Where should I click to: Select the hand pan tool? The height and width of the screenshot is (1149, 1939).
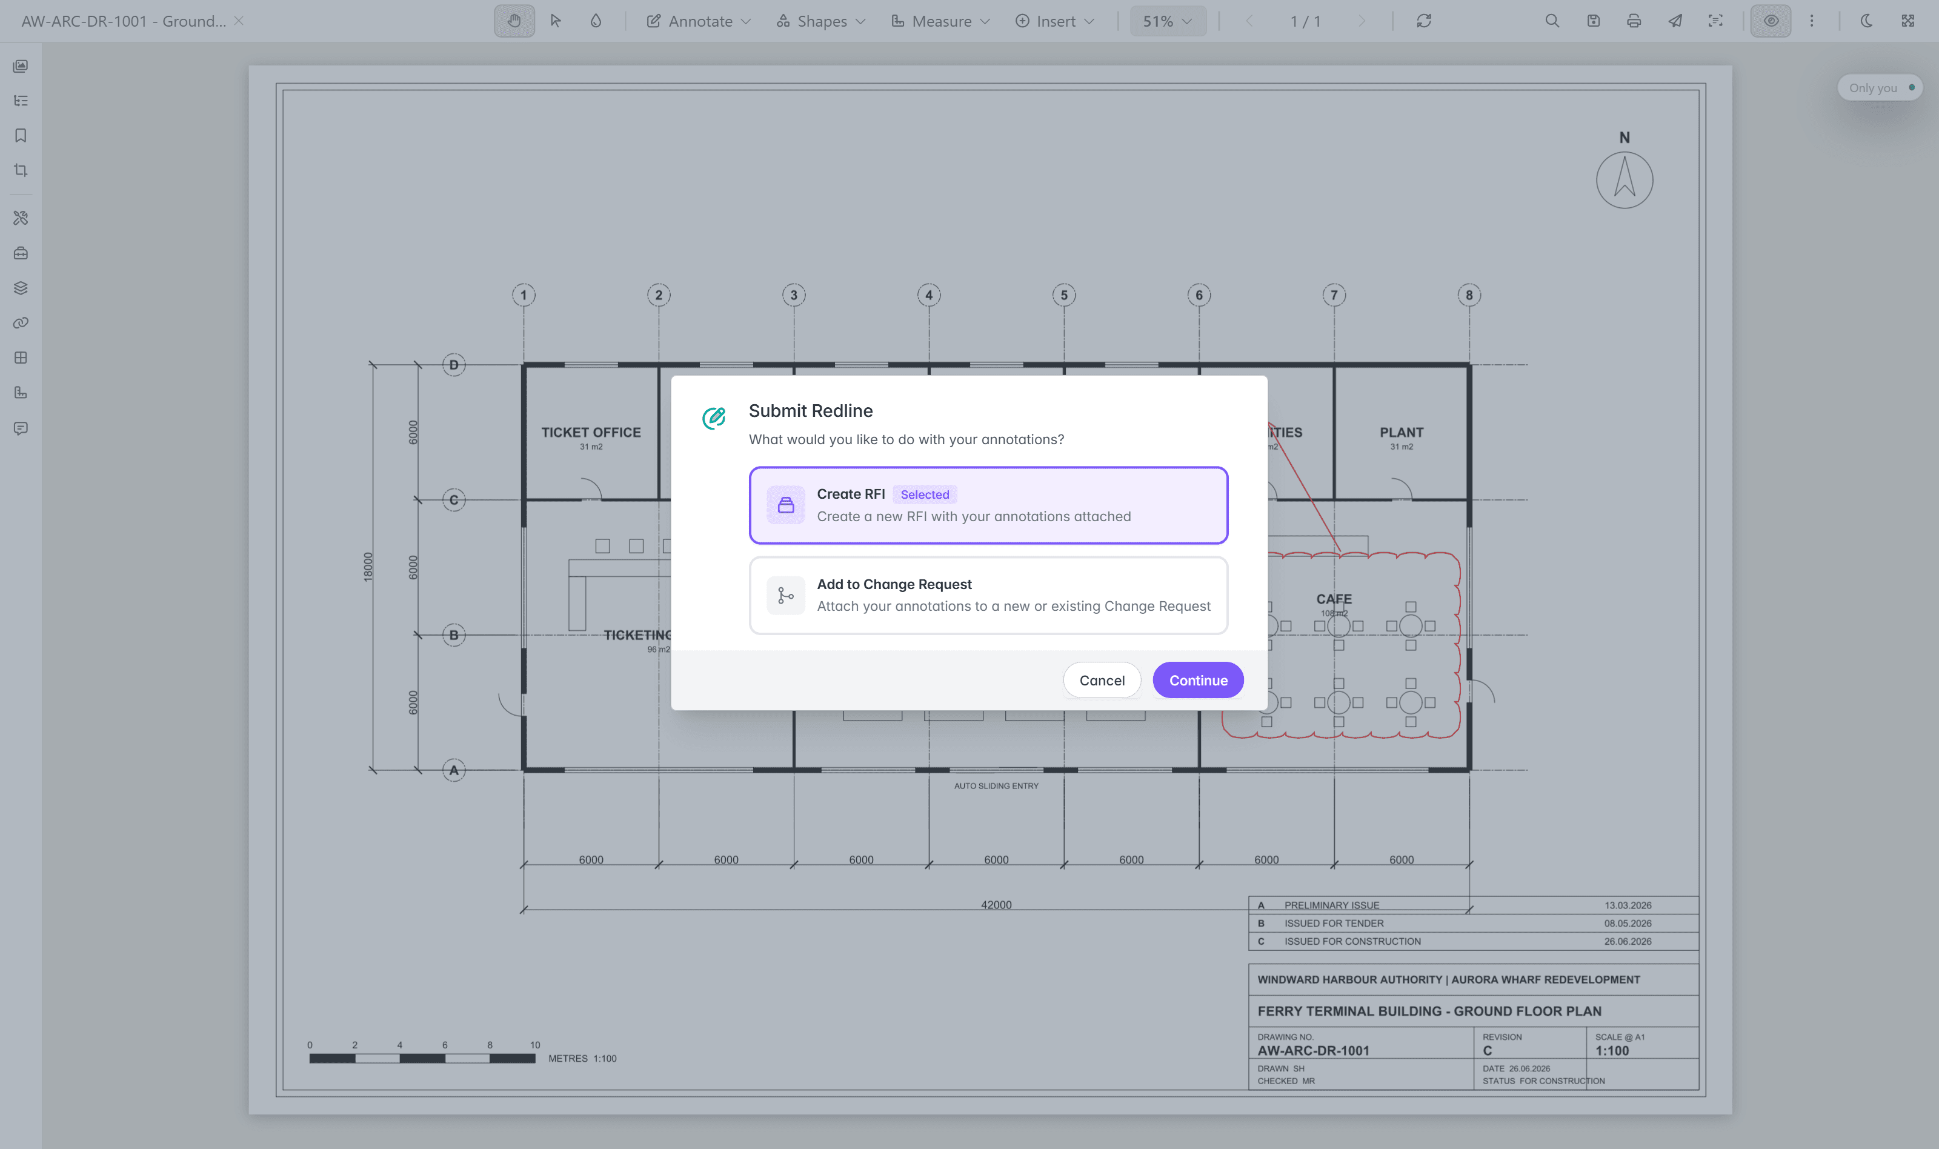pos(514,21)
